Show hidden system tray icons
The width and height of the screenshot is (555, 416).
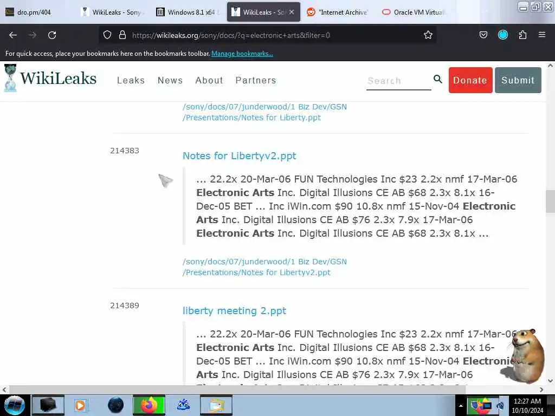[461, 406]
